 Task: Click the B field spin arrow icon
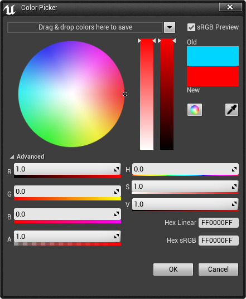(x=117, y=214)
